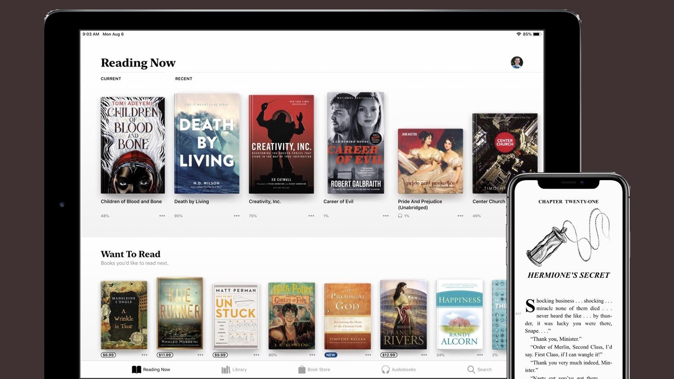Viewport: 674px width, 379px height.
Task: Open the Children of Blood and Bone cover
Action: [133, 145]
